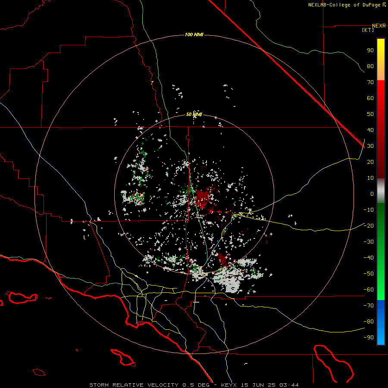Click the "NEXR" label above the scale

tap(379, 26)
